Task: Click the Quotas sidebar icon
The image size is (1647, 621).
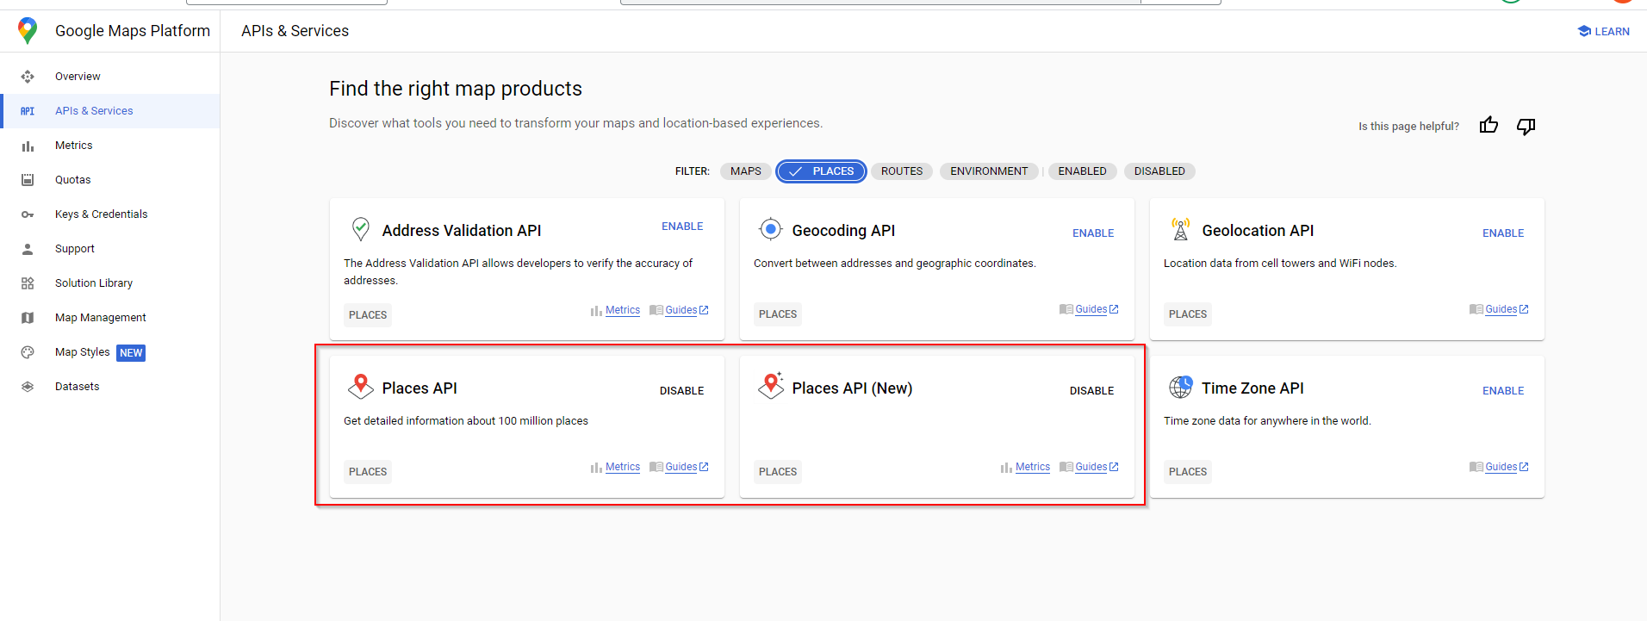Action: coord(28,180)
